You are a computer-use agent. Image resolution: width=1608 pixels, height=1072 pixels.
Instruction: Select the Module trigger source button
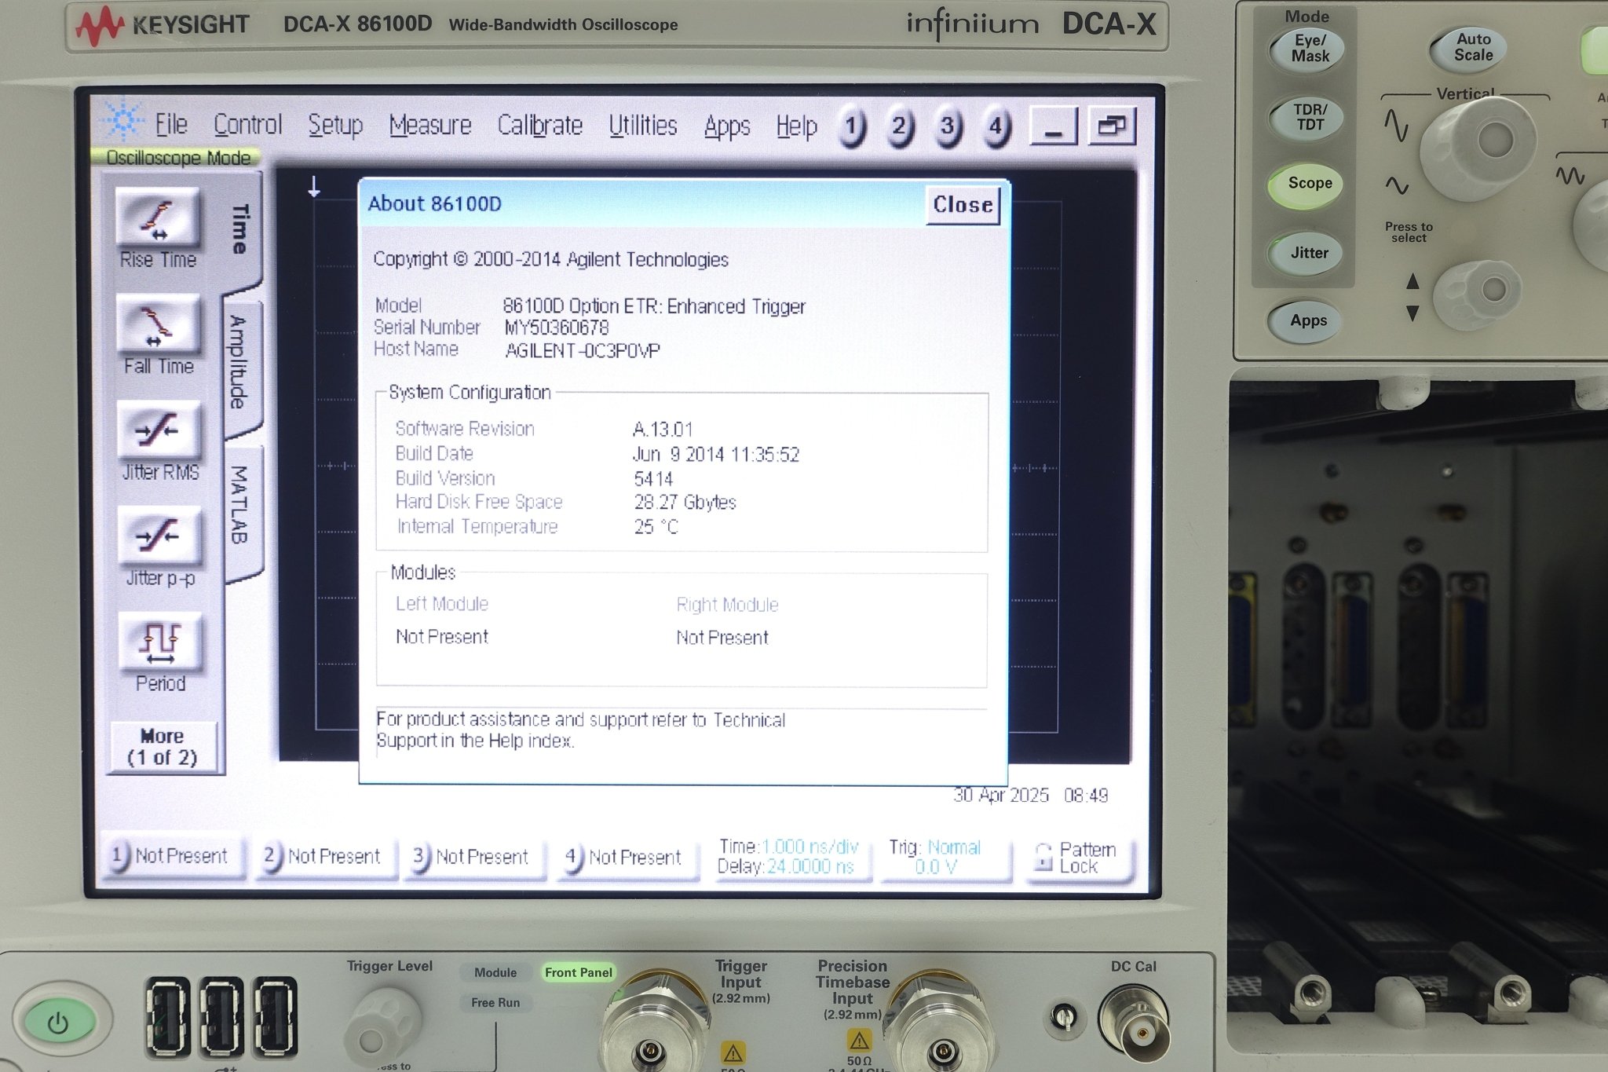tap(495, 972)
